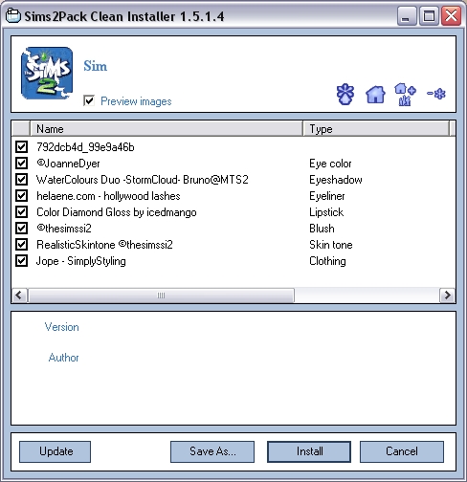Uncheck the 792dcb4d_99e9a46b item
This screenshot has height=482, width=467.
coord(22,147)
